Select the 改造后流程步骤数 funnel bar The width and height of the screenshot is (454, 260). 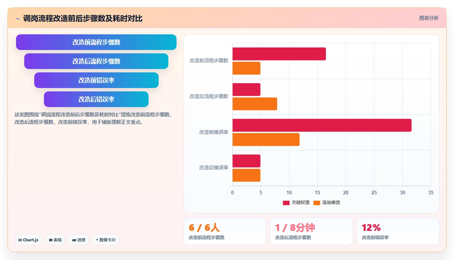tap(96, 61)
